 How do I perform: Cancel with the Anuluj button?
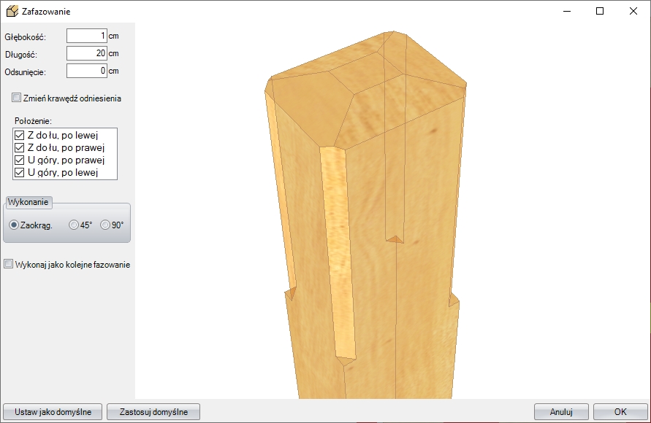[561, 411]
